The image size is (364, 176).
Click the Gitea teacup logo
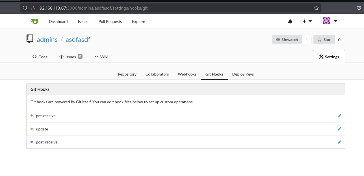[34, 22]
